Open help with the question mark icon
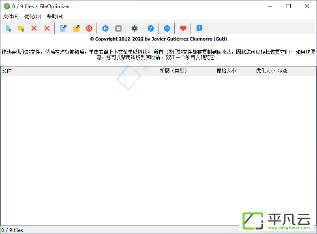This screenshot has width=317, height=234. coord(151,28)
